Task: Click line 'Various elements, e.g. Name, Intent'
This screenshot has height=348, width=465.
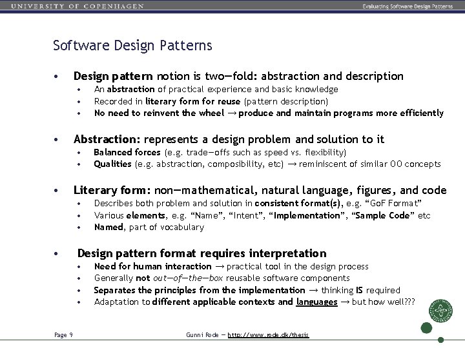Action: click(x=262, y=215)
